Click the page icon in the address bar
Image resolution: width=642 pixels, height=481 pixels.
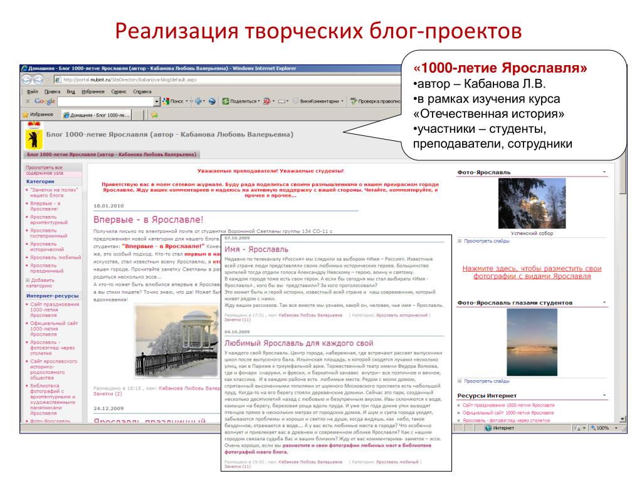[58, 80]
